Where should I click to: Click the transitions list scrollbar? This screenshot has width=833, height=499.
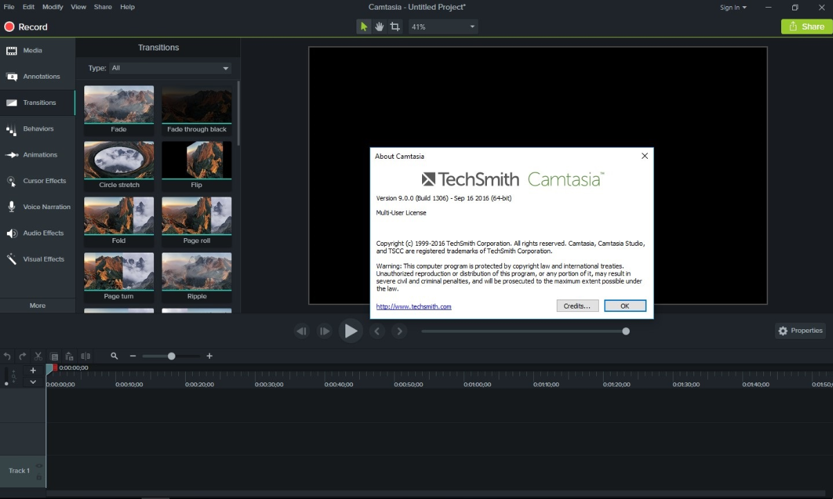coord(238,113)
